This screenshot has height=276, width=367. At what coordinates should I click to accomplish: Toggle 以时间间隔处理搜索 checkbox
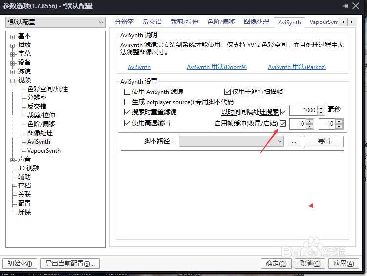283,112
